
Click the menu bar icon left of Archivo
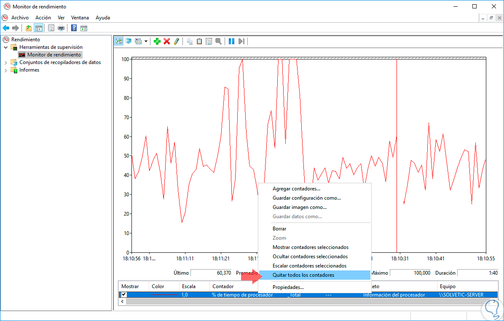(5, 17)
